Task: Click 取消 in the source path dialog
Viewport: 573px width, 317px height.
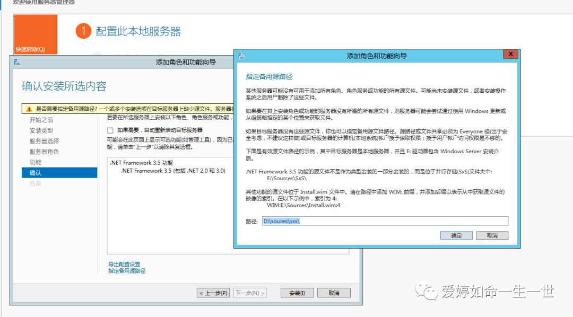Action: (x=492, y=235)
